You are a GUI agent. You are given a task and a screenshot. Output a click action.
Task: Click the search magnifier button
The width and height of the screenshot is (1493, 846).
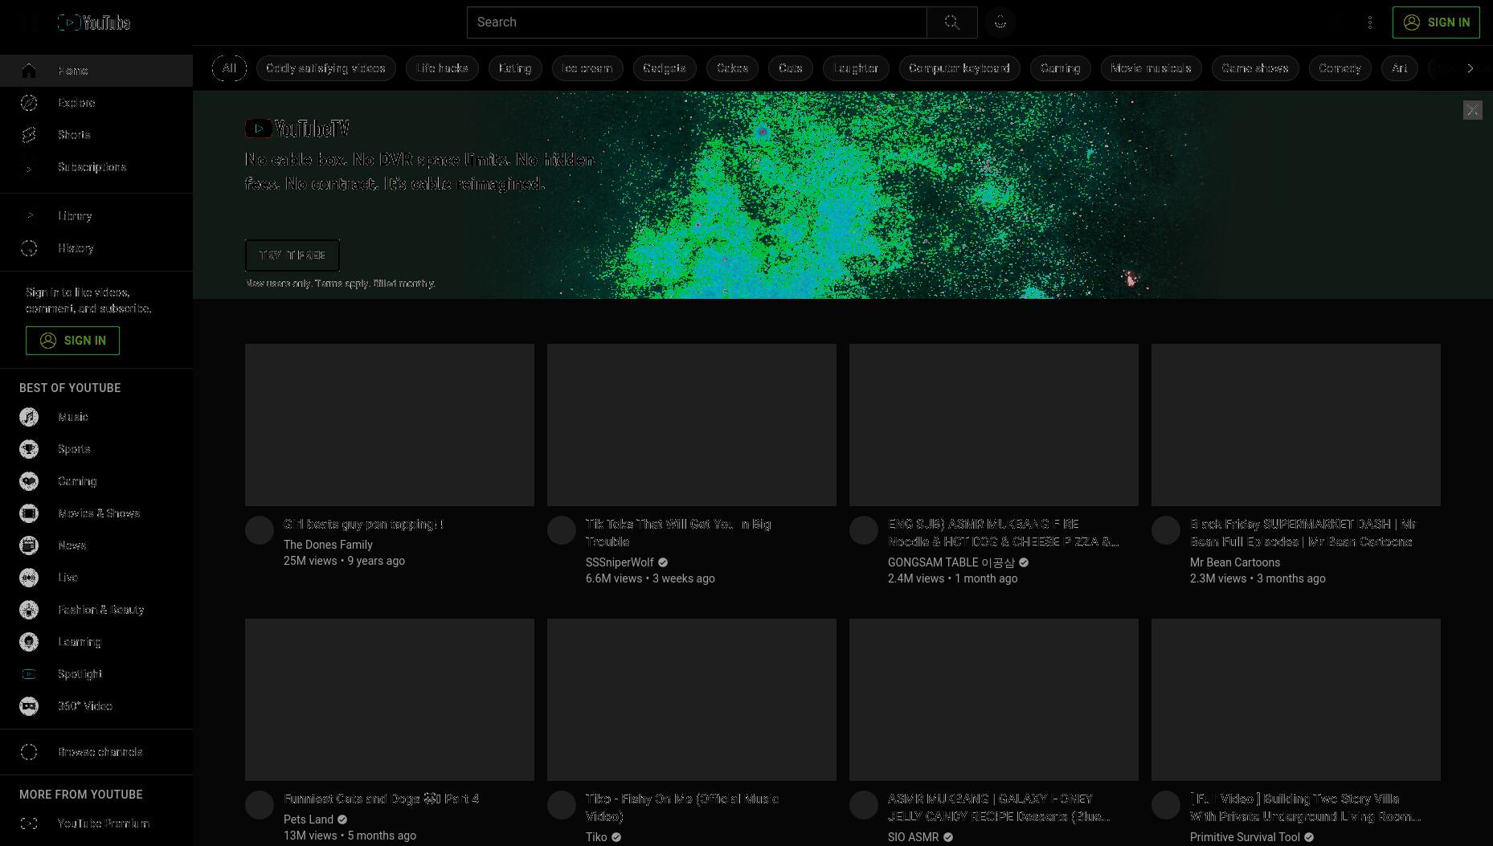click(952, 22)
